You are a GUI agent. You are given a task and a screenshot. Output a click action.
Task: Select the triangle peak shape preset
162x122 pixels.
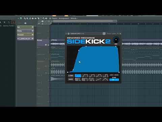[x=105, y=79]
